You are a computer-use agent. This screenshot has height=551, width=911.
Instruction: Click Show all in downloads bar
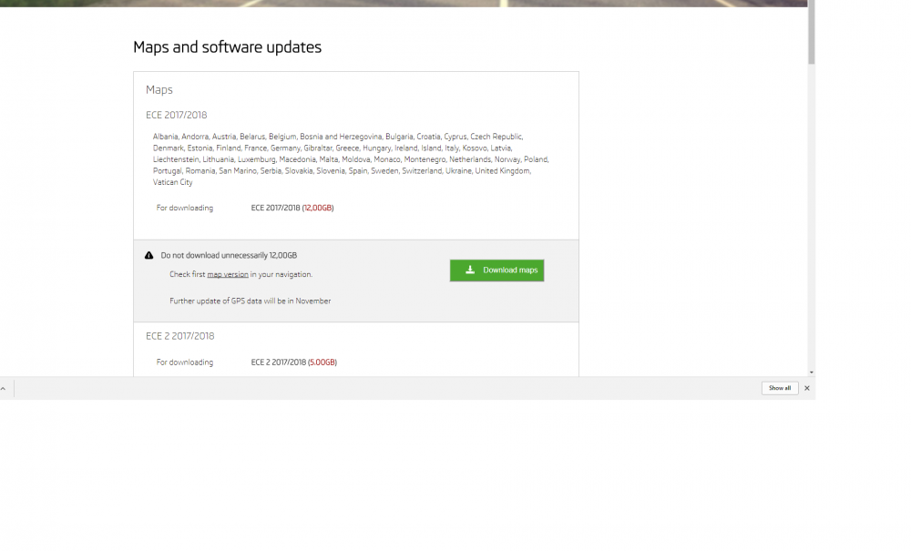point(780,388)
